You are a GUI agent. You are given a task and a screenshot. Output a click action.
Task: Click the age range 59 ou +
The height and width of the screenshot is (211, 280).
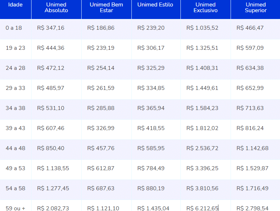coord(15,208)
